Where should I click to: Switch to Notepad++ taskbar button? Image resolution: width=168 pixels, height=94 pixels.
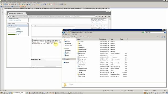(76, 93)
